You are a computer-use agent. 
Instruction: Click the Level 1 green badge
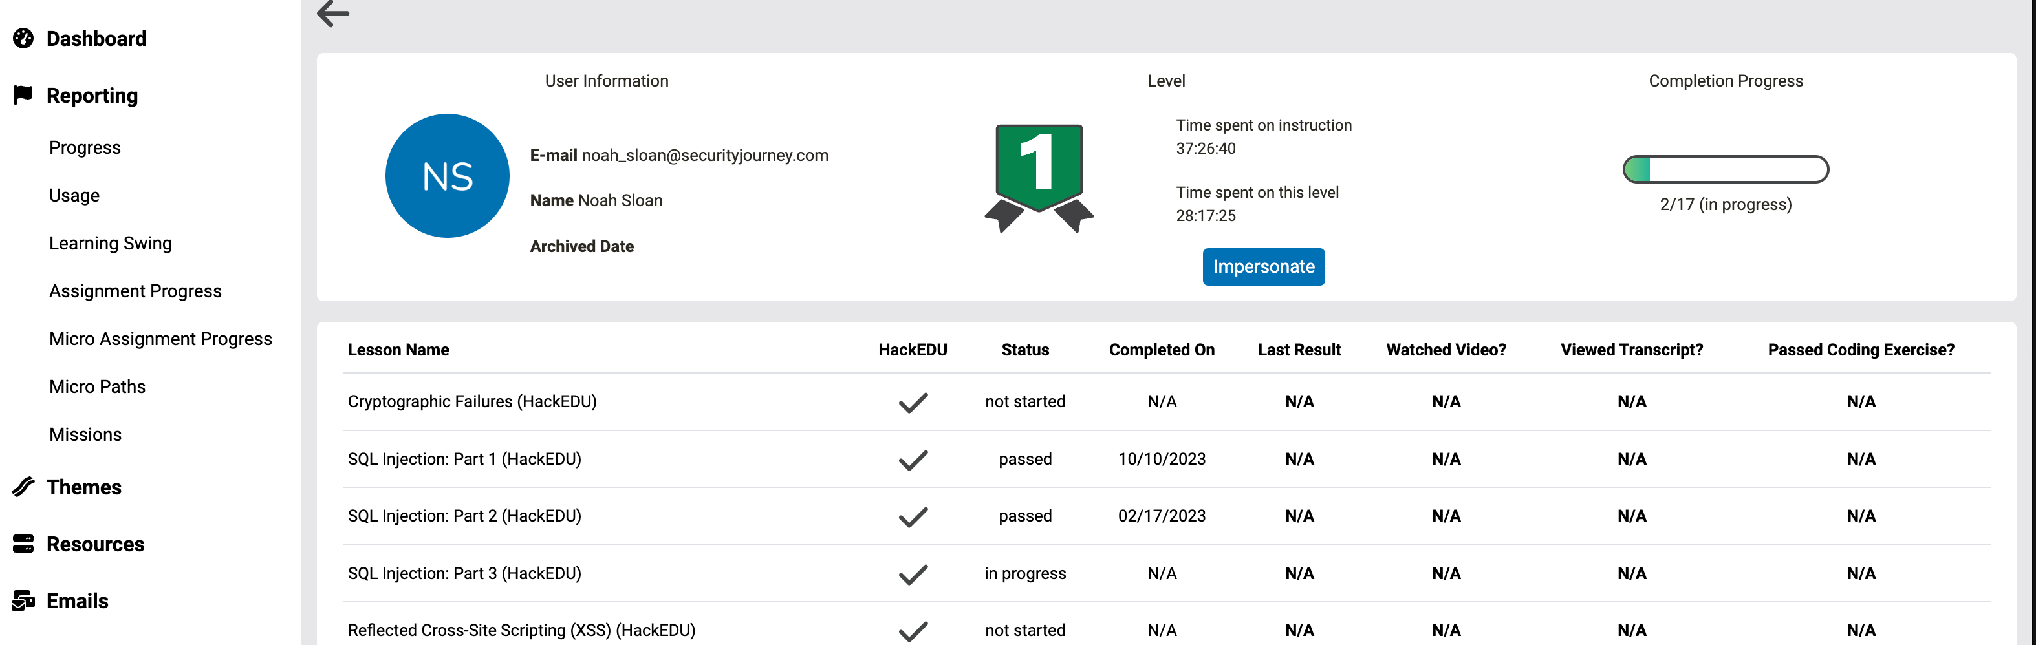[x=1039, y=175]
